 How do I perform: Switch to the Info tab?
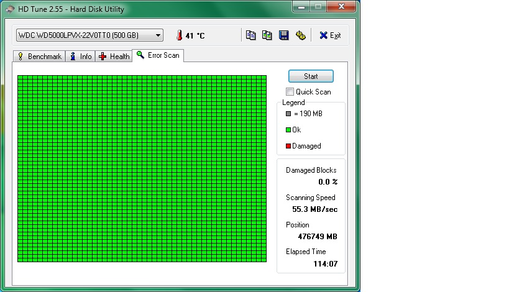[x=81, y=57]
